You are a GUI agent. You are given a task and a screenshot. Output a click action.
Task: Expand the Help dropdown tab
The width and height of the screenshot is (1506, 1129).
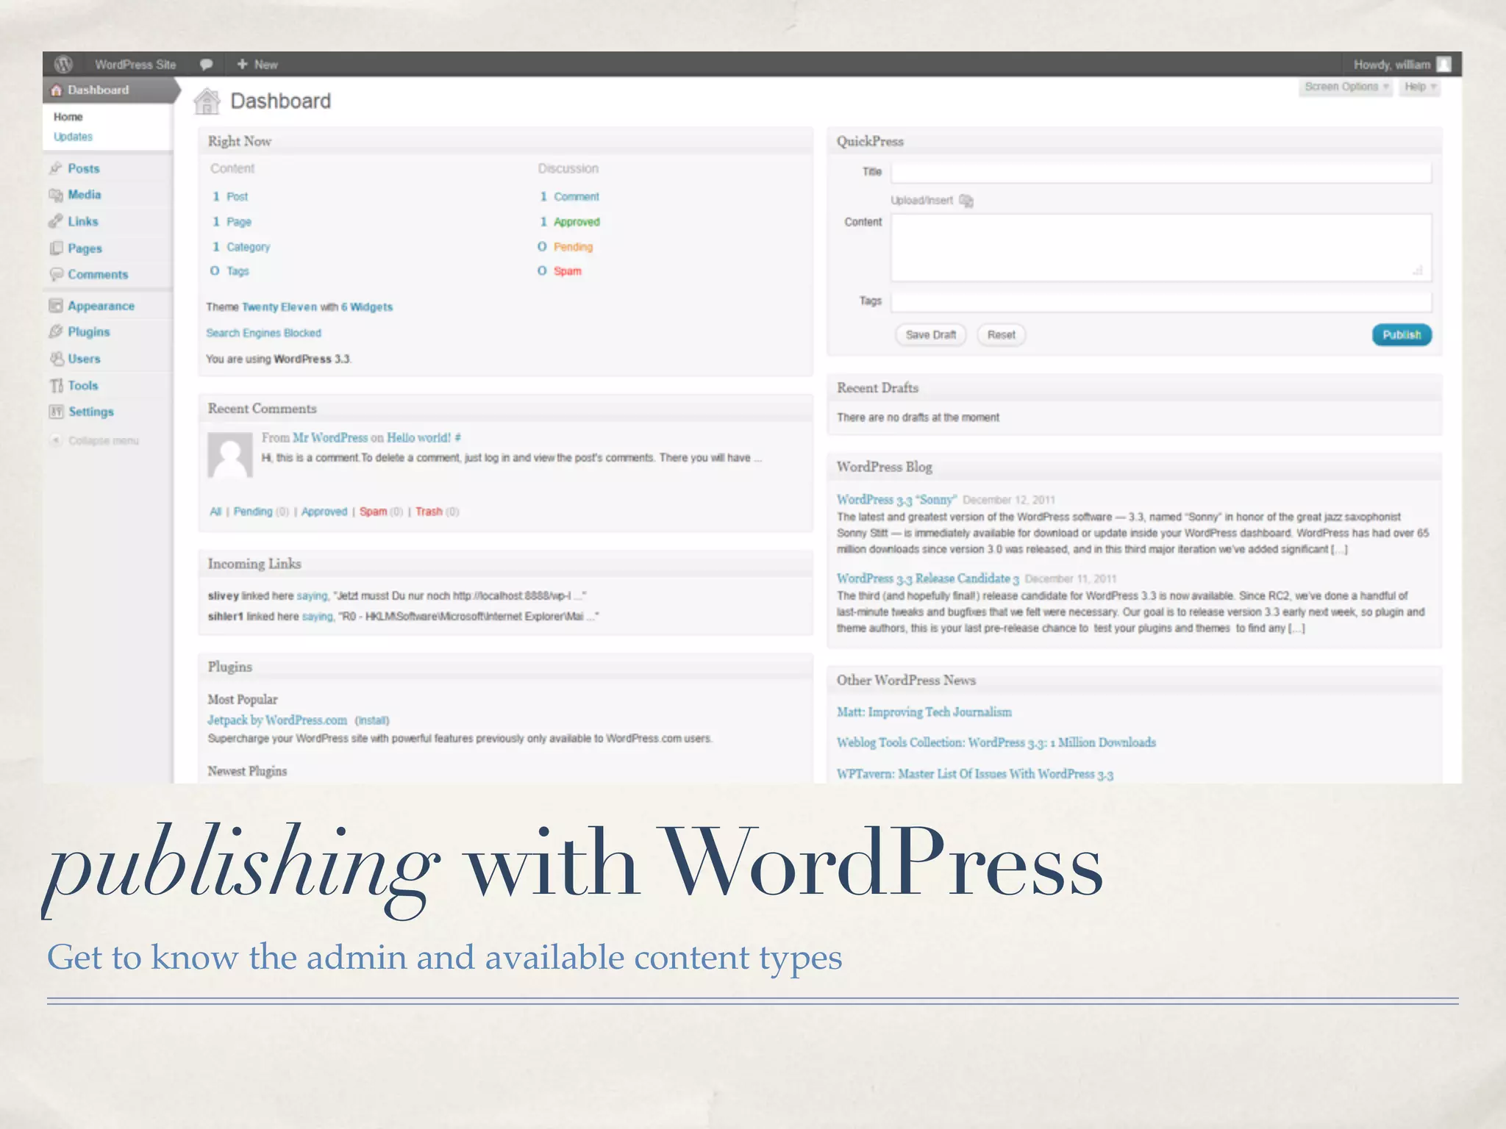1420,87
